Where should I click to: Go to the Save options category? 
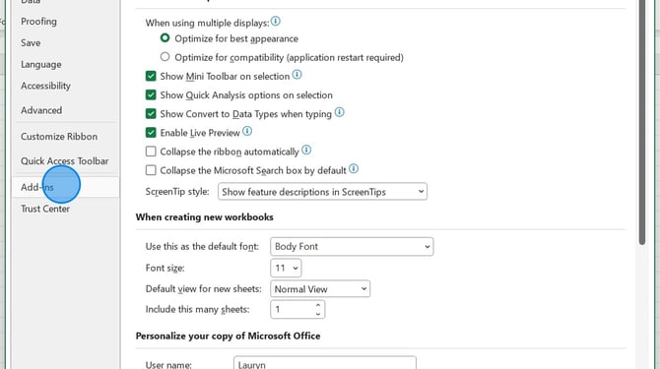pyautogui.click(x=31, y=43)
